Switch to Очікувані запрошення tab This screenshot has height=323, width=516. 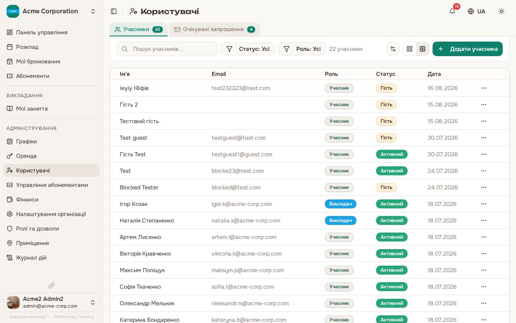pyautogui.click(x=214, y=29)
